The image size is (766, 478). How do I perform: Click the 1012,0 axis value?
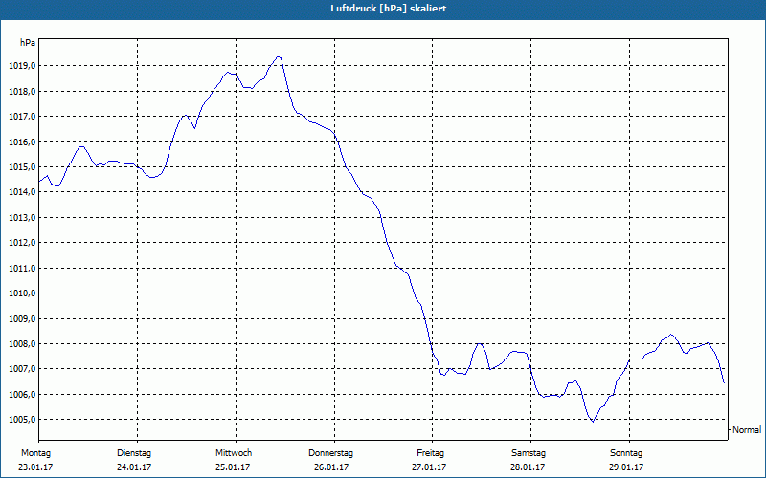[x=21, y=243]
